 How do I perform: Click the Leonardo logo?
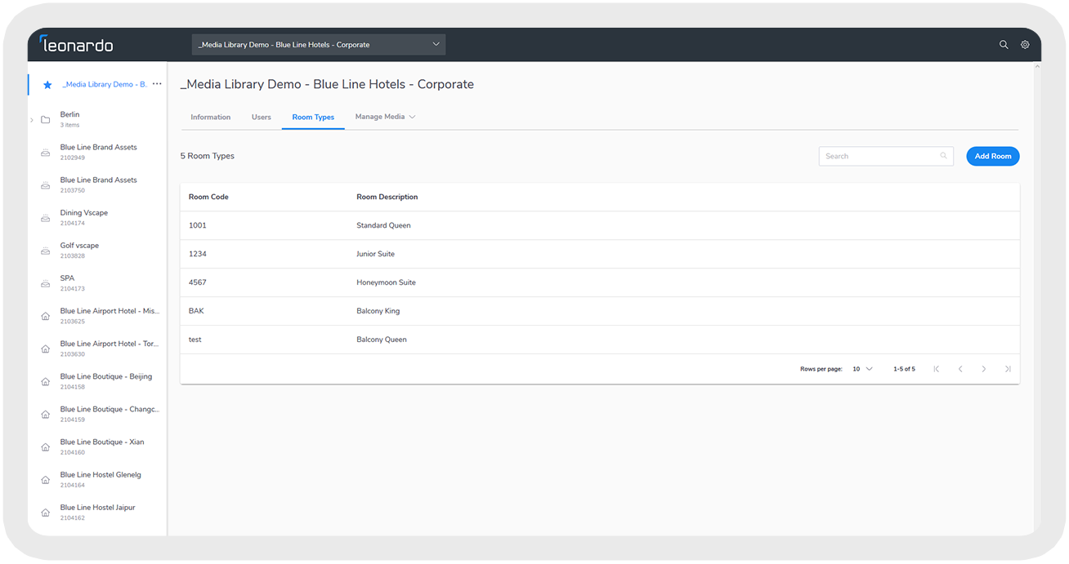76,44
